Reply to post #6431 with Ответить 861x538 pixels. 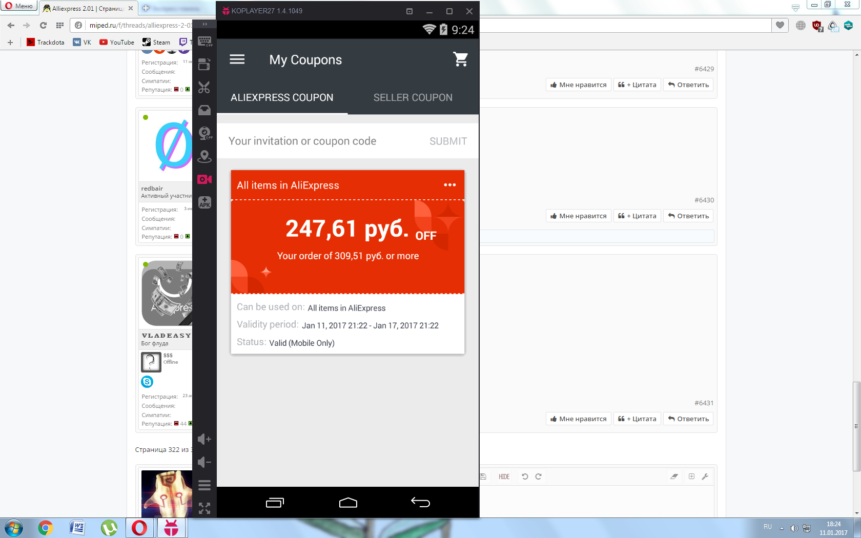pos(688,419)
